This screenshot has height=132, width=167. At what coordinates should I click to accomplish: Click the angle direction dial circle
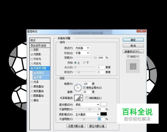78,88
